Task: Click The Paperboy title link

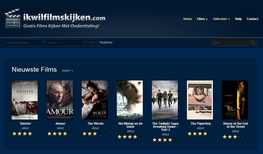Action: (x=201, y=124)
